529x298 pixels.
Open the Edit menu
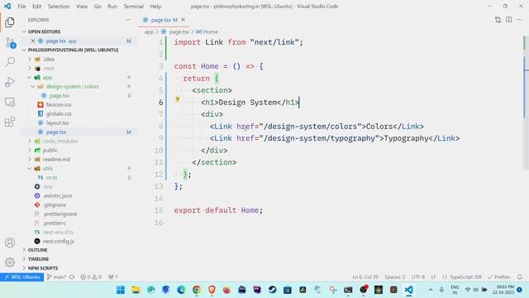pos(36,7)
